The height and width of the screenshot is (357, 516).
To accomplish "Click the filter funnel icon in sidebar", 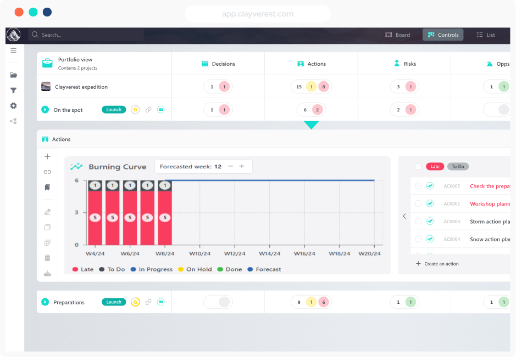I will [x=13, y=90].
